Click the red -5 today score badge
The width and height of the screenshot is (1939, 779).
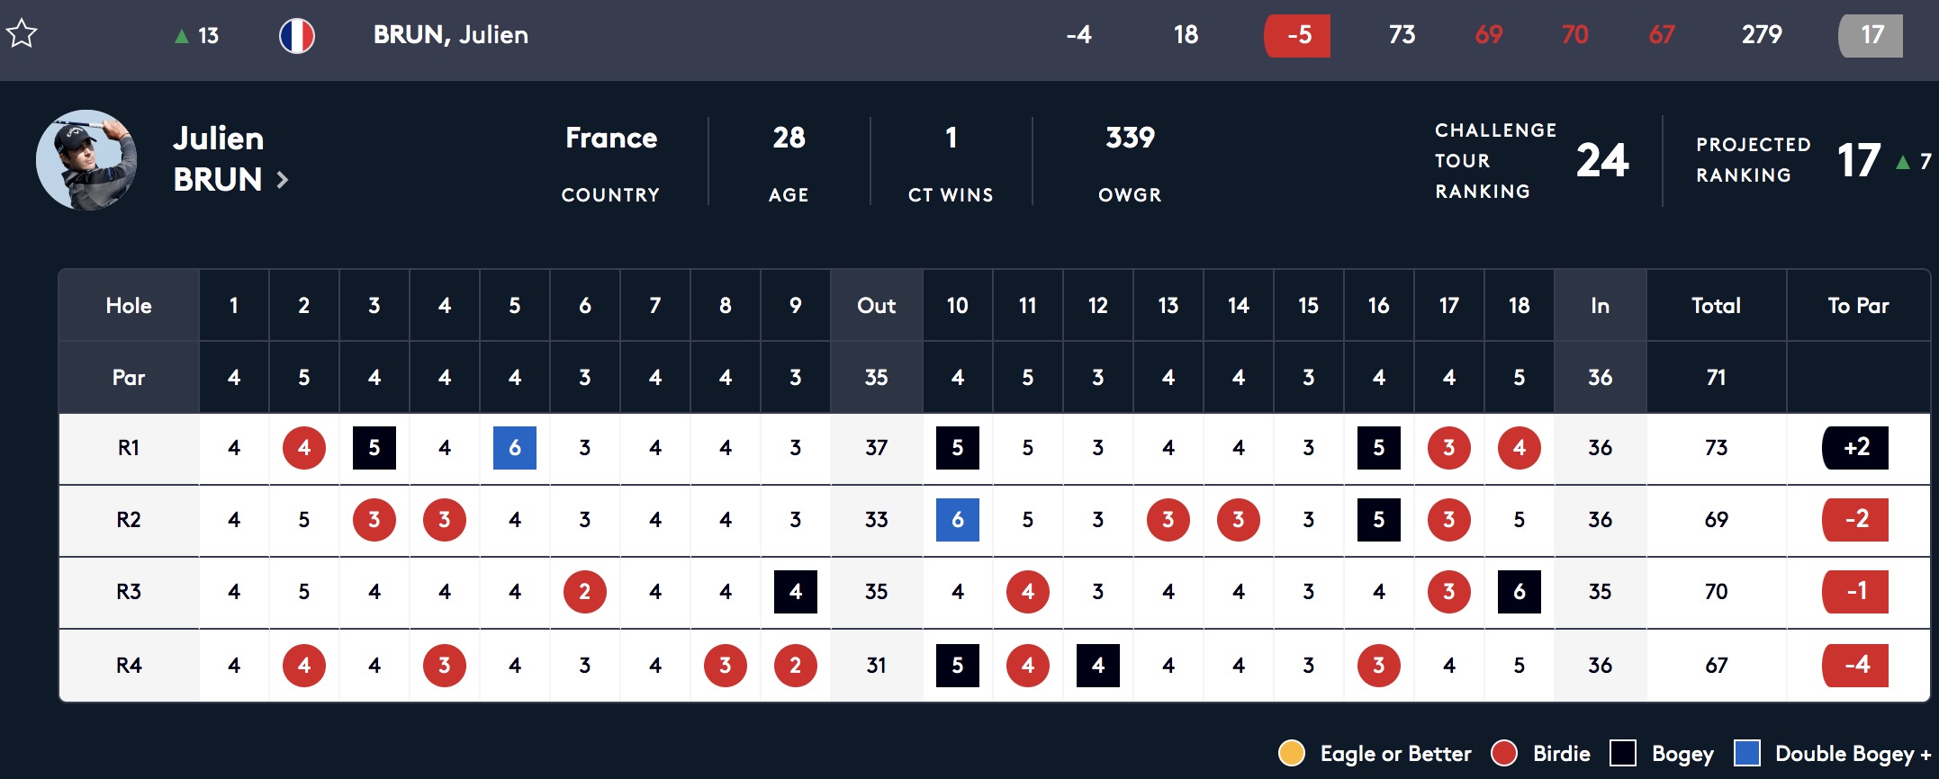point(1297,36)
